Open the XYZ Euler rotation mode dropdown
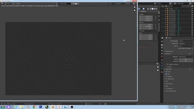194x109 pixels. pyautogui.click(x=148, y=31)
